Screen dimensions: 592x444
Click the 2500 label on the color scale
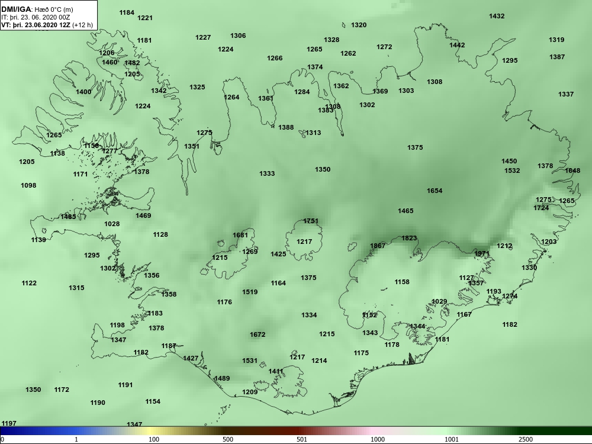[x=526, y=439]
